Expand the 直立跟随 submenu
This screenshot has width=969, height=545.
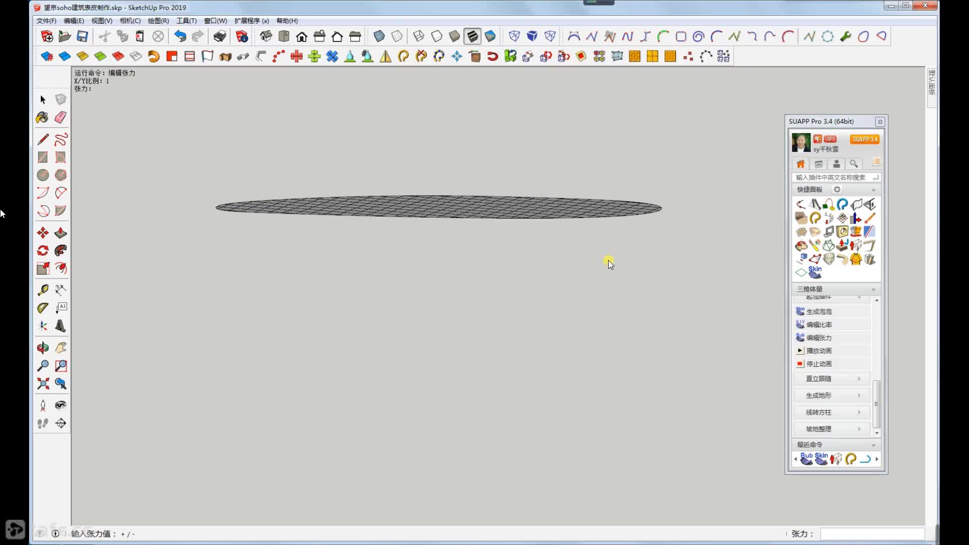coord(832,379)
